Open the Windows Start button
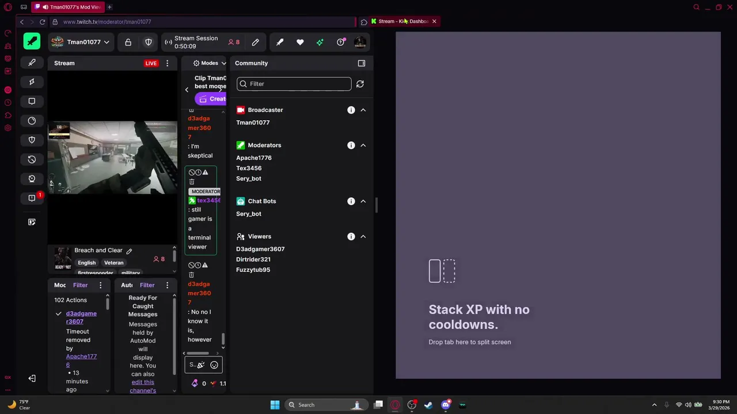Screen dimensions: 737x414 point(275,405)
